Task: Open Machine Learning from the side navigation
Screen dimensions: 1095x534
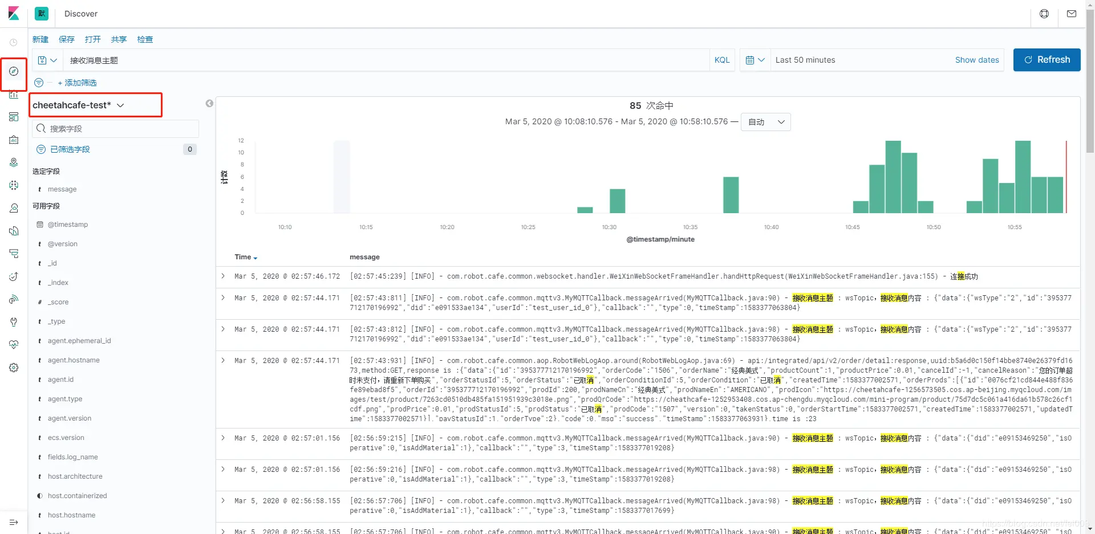Action: coord(14,185)
